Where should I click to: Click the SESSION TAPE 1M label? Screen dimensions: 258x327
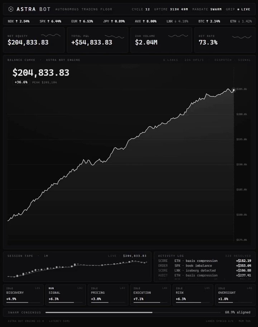coord(28,256)
